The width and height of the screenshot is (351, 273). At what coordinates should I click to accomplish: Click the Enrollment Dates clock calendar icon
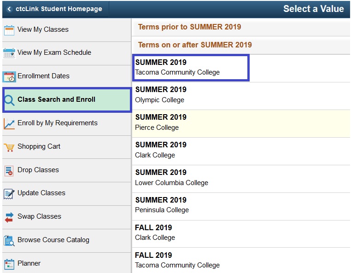(x=9, y=77)
